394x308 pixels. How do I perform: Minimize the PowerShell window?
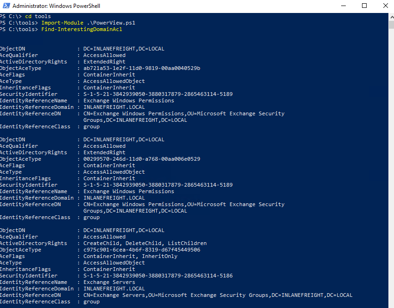[343, 6]
